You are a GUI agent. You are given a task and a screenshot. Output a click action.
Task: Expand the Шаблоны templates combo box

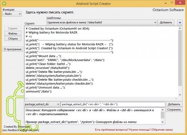[102, 22]
